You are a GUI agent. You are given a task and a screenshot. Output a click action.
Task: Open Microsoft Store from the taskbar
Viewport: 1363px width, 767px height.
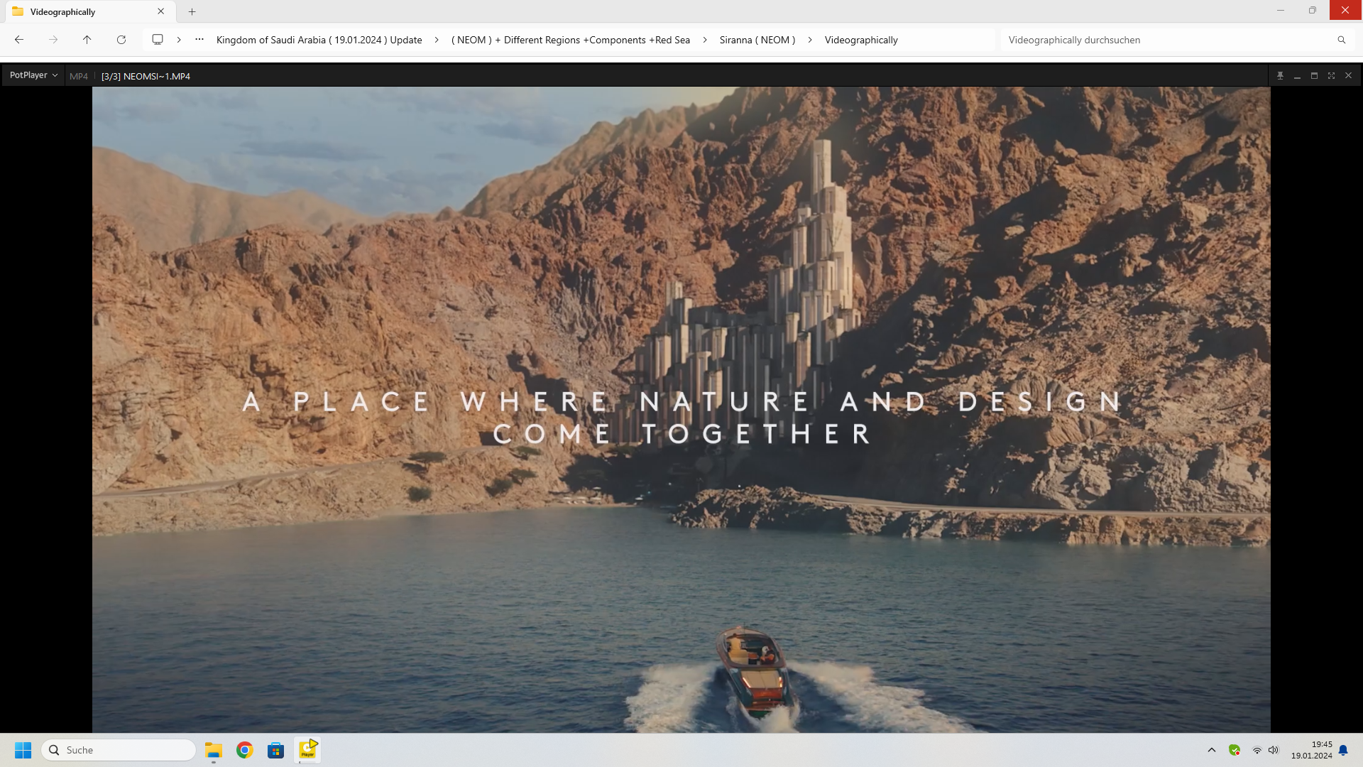275,750
